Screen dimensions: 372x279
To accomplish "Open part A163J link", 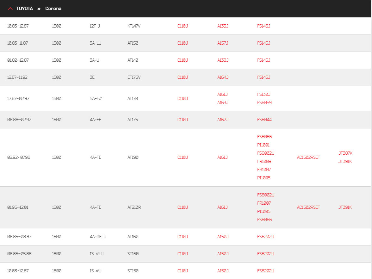I will click(223, 103).
